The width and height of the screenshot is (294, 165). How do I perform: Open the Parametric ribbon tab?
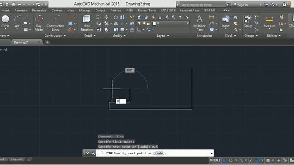(39, 11)
